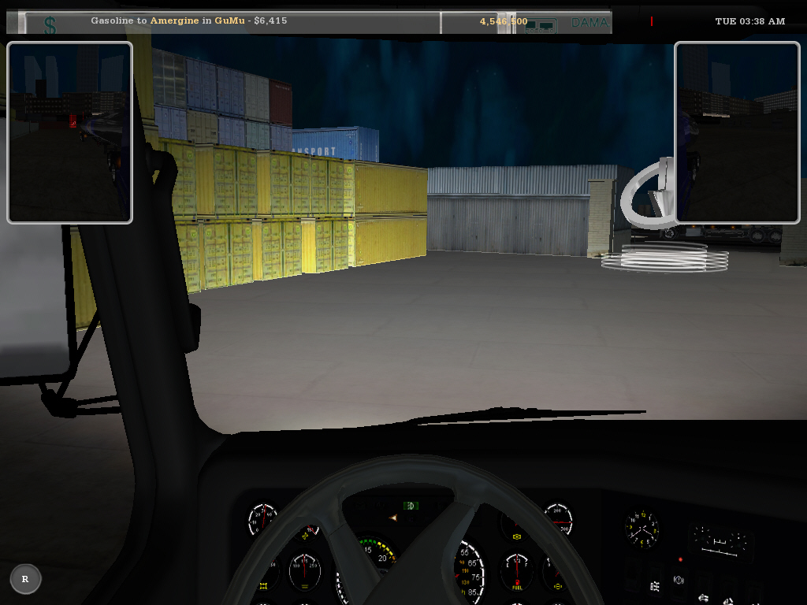Click the truck and trailer status icon
The width and height of the screenshot is (807, 605).
click(541, 26)
